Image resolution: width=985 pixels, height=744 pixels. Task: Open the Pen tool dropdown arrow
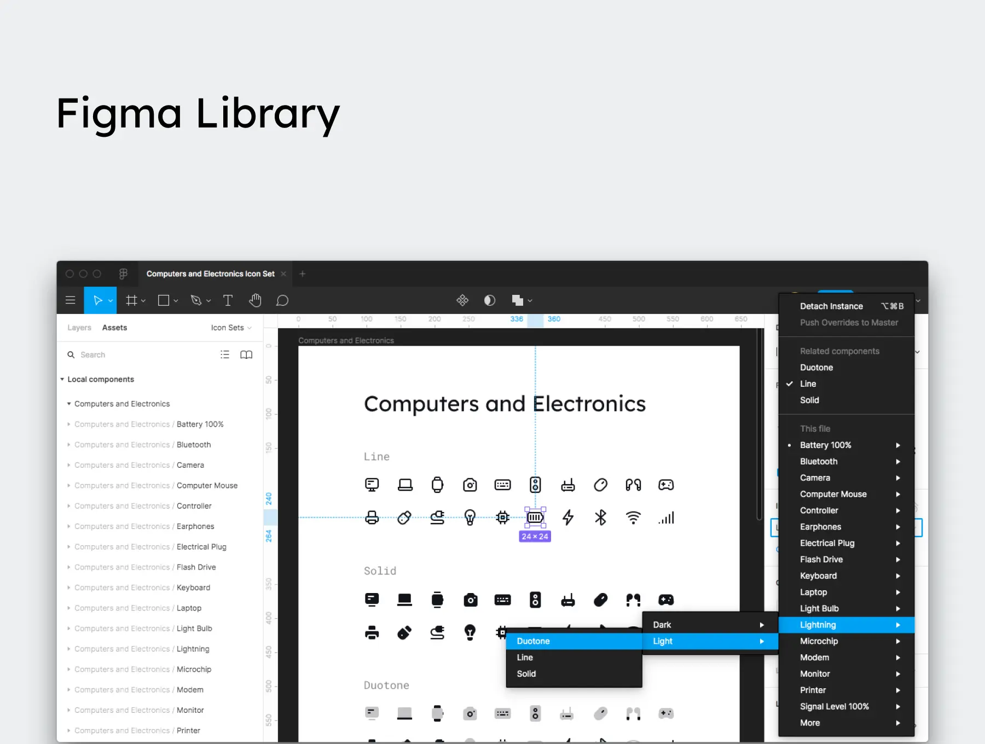208,301
